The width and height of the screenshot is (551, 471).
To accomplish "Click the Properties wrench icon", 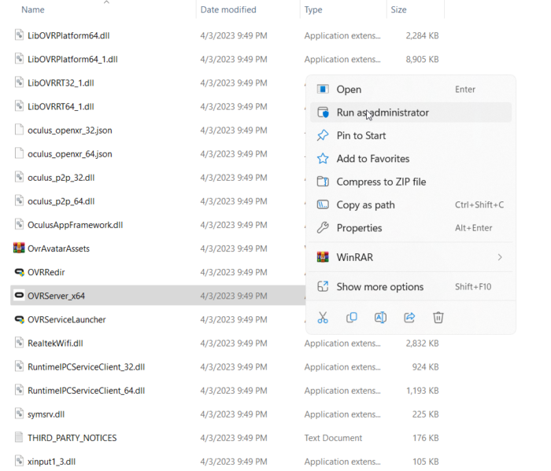I will pos(323,228).
